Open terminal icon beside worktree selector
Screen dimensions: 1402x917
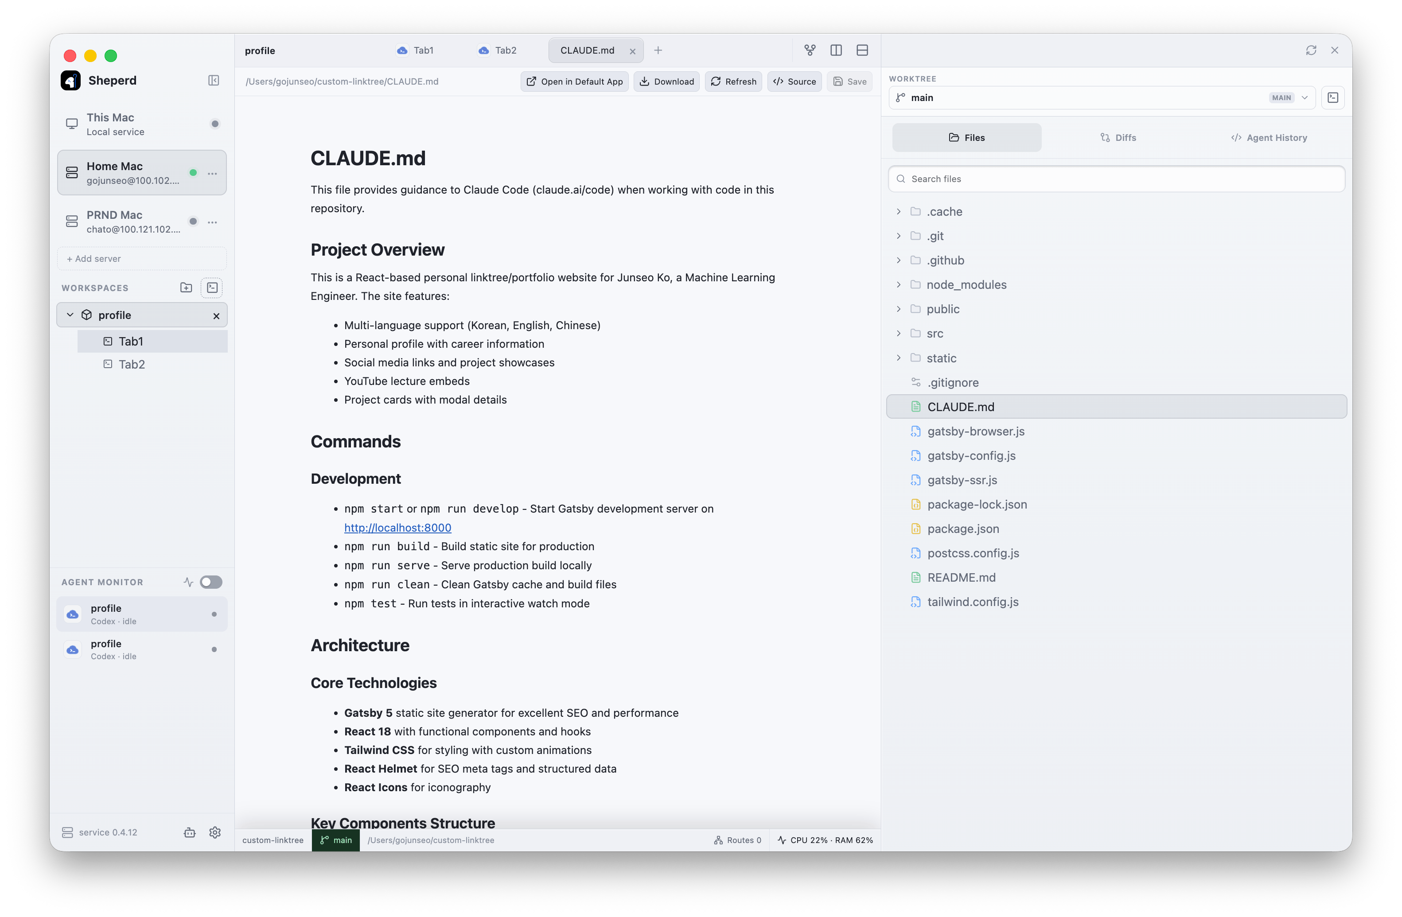(x=1332, y=98)
